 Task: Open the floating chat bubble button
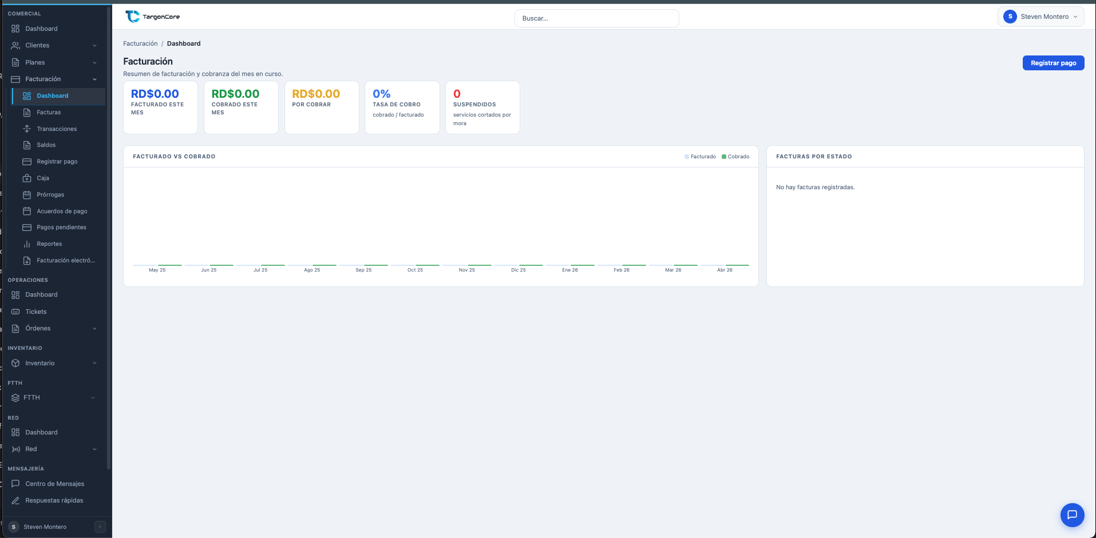coord(1072,515)
